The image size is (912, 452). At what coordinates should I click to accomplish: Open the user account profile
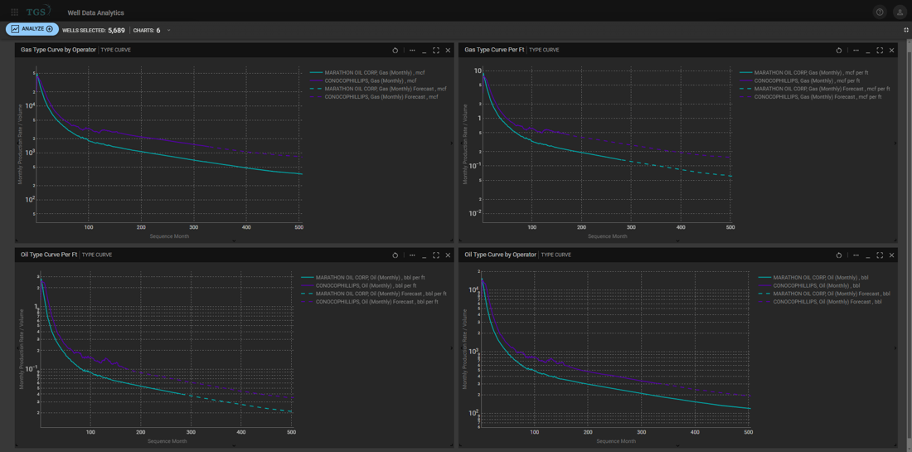point(900,12)
